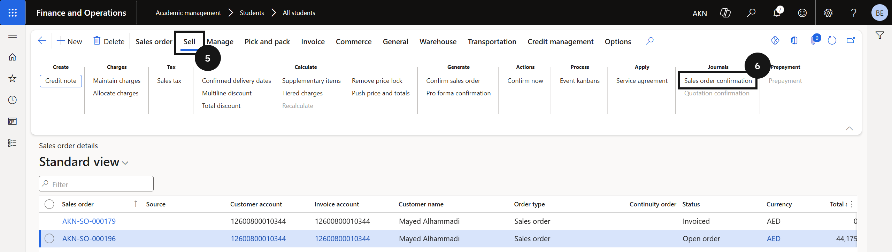
Task: Open Recent clock icon in sidebar
Action: click(13, 100)
